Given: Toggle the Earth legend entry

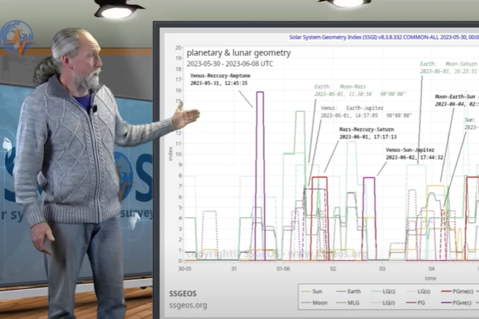Looking at the screenshot, I should [x=353, y=292].
